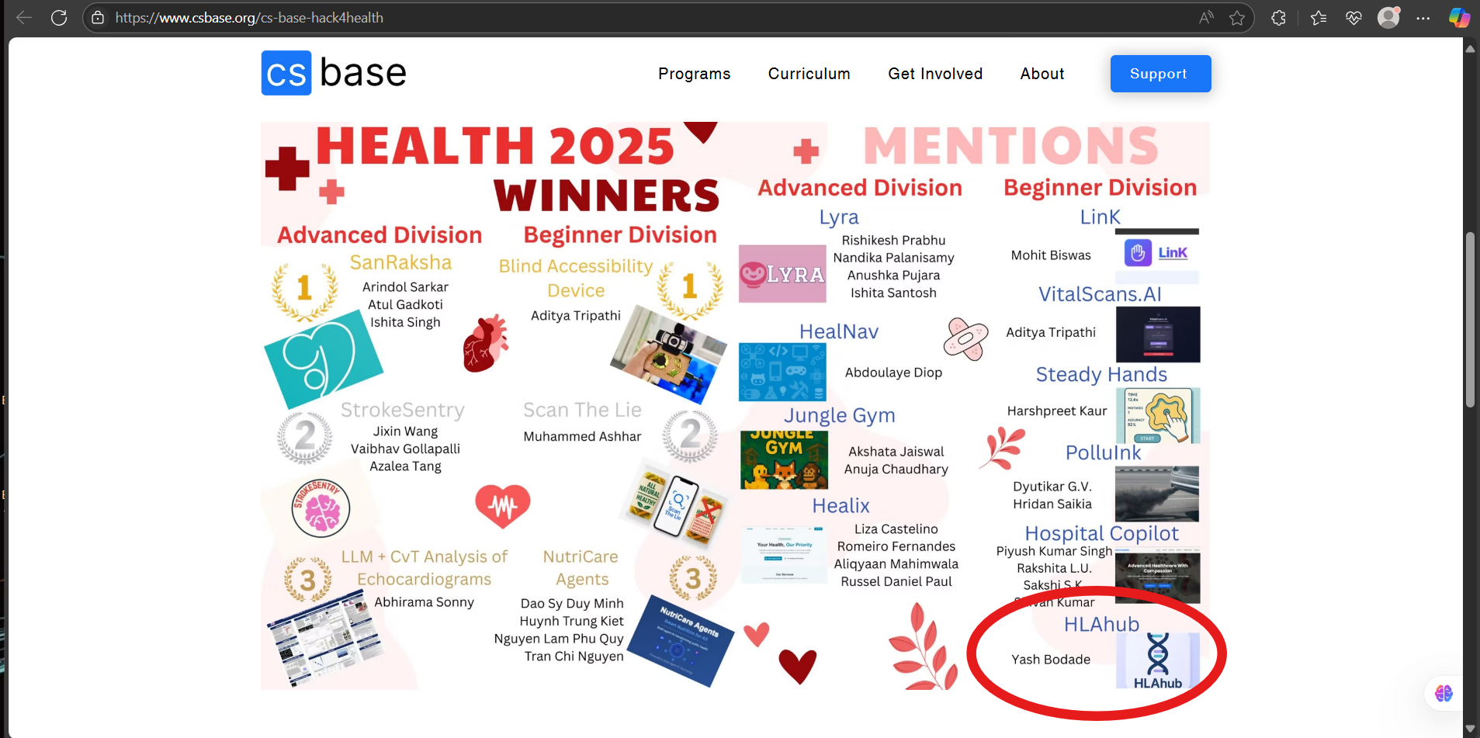Click the HealNav blue icons thumbnail

[782, 372]
